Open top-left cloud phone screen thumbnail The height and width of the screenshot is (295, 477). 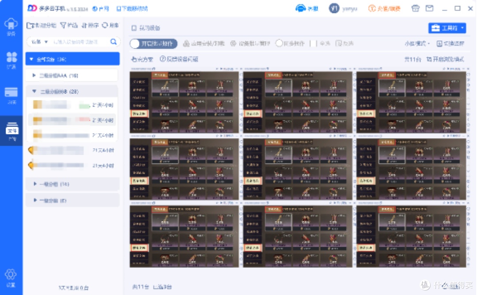point(184,102)
